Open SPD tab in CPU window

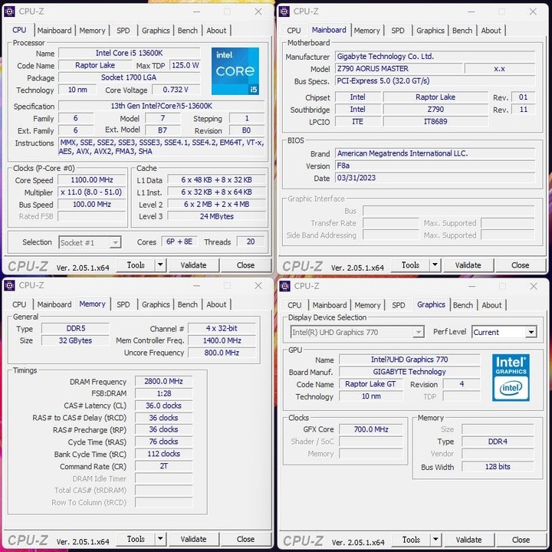[123, 31]
